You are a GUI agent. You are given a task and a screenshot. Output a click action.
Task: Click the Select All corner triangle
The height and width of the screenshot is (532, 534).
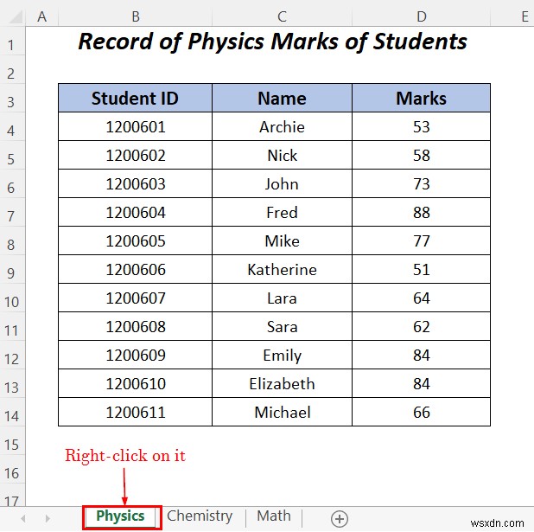tap(16, 16)
